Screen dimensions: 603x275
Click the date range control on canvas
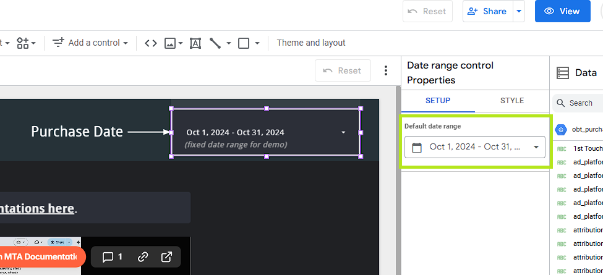[x=266, y=132]
